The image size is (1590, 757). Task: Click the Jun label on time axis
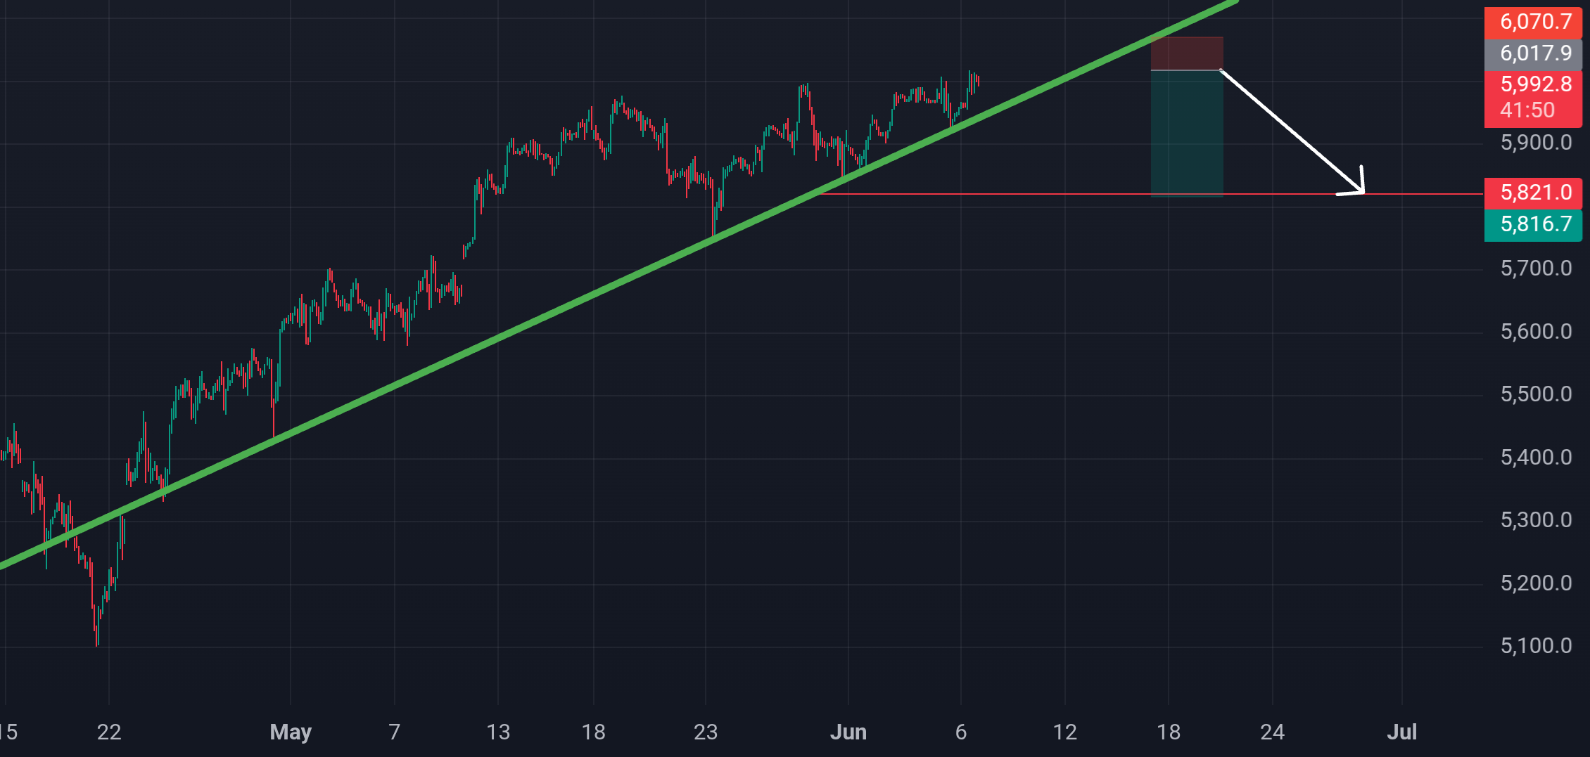click(x=848, y=732)
